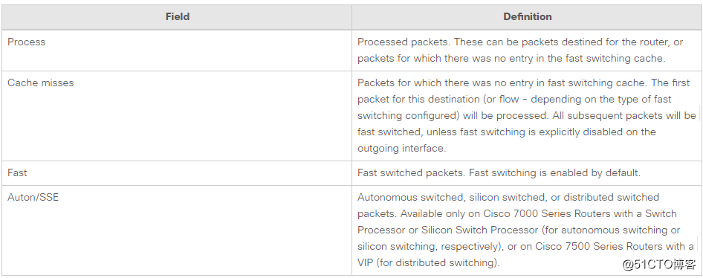This screenshot has width=703, height=278.
Task: Click the 51CTO blog watermark
Action: pyautogui.click(x=658, y=265)
